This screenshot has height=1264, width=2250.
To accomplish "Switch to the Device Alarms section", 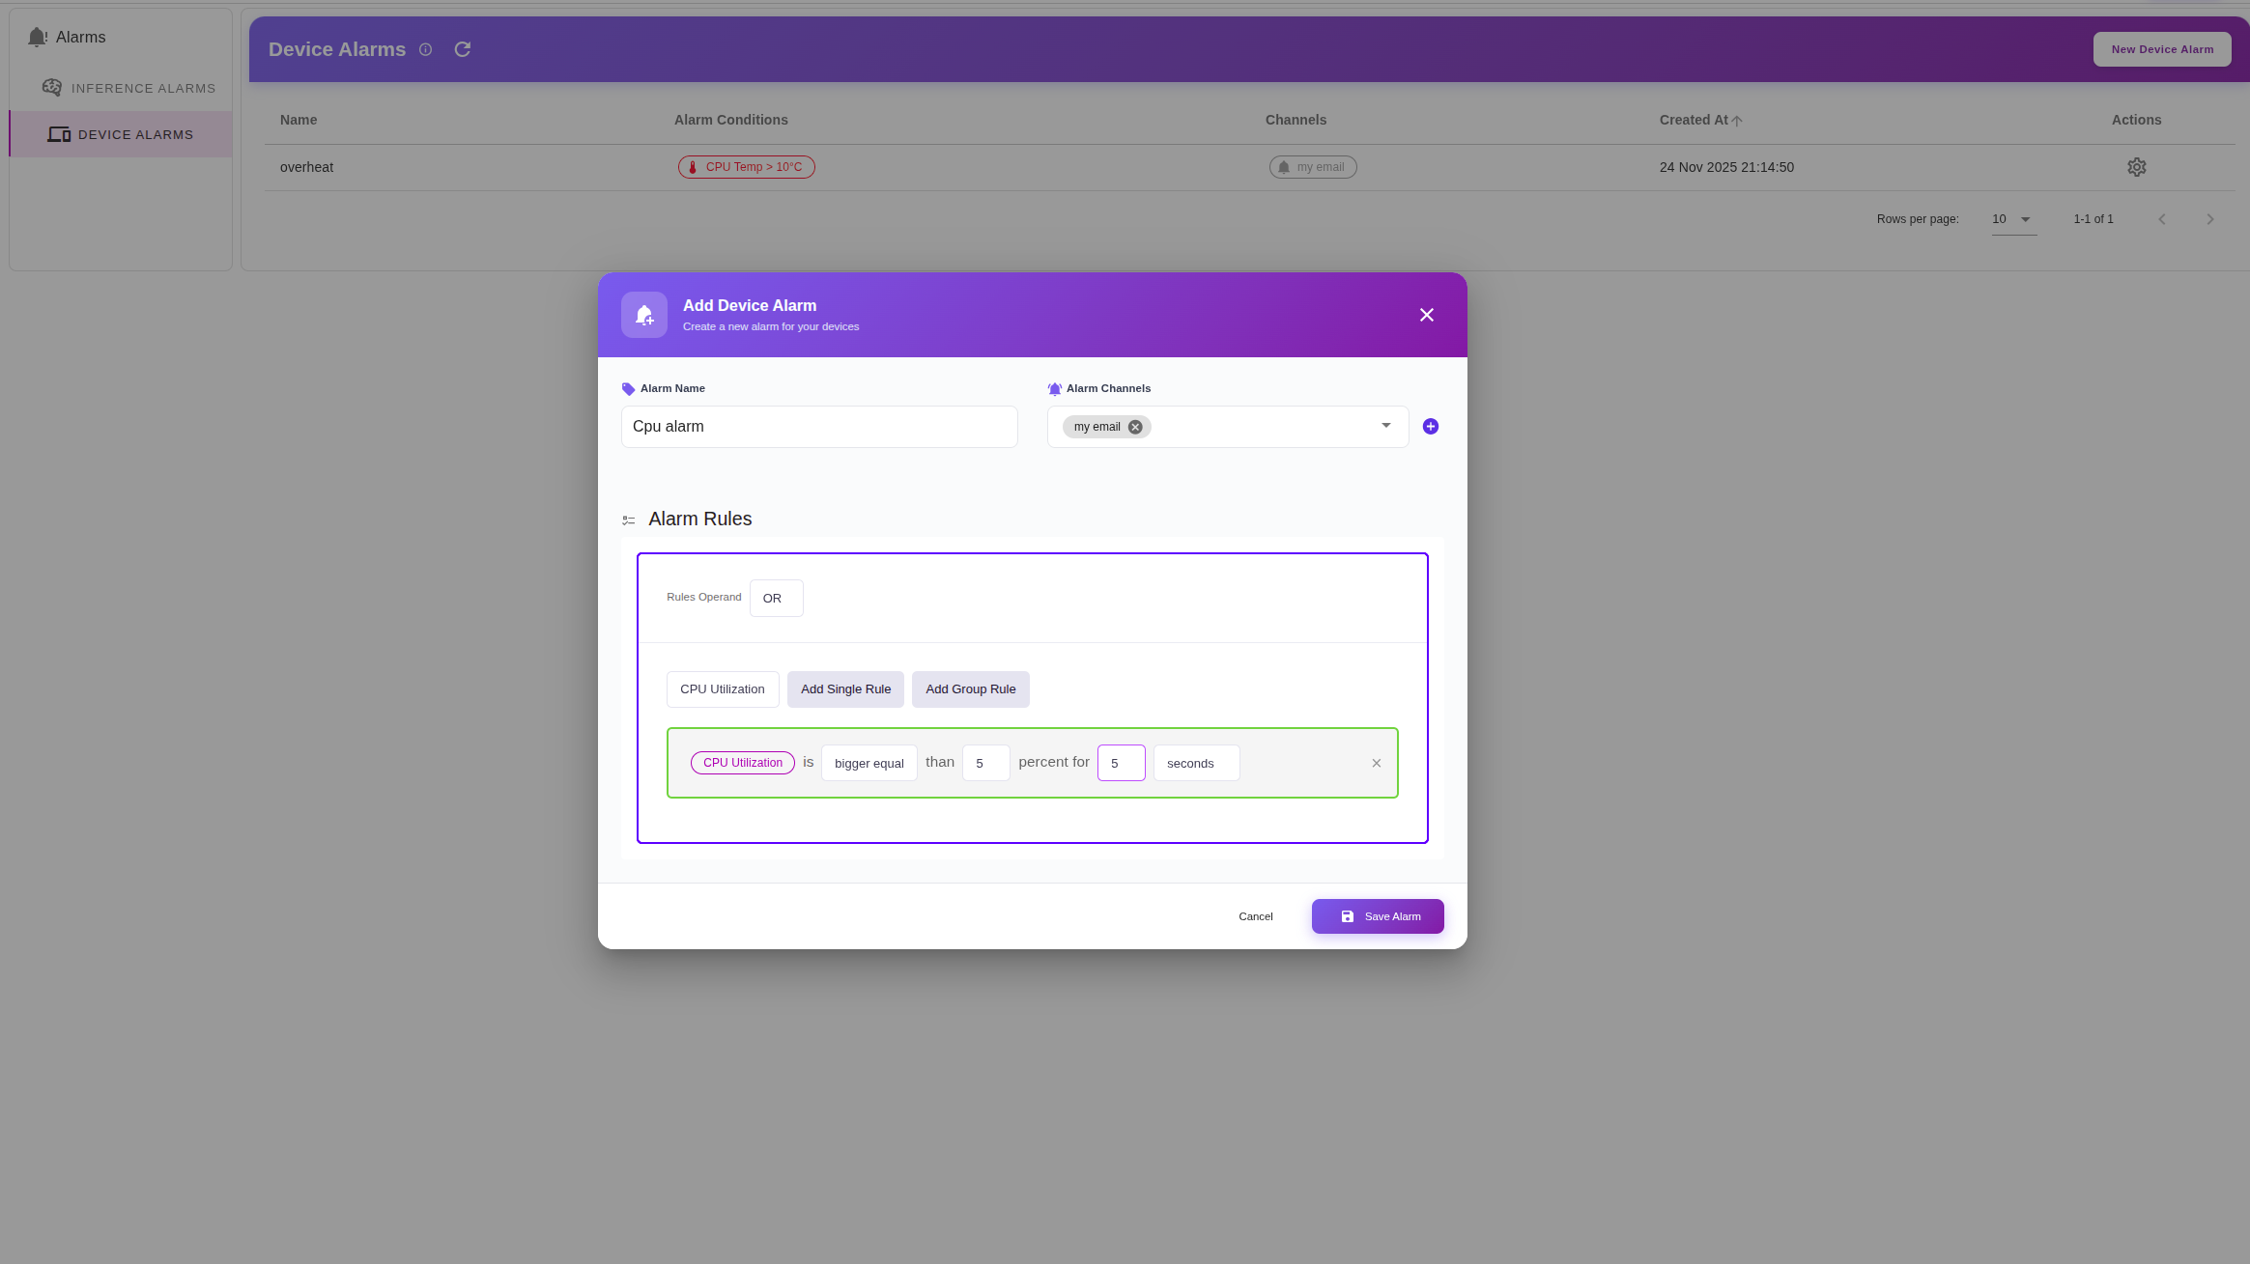I will [x=135, y=134].
